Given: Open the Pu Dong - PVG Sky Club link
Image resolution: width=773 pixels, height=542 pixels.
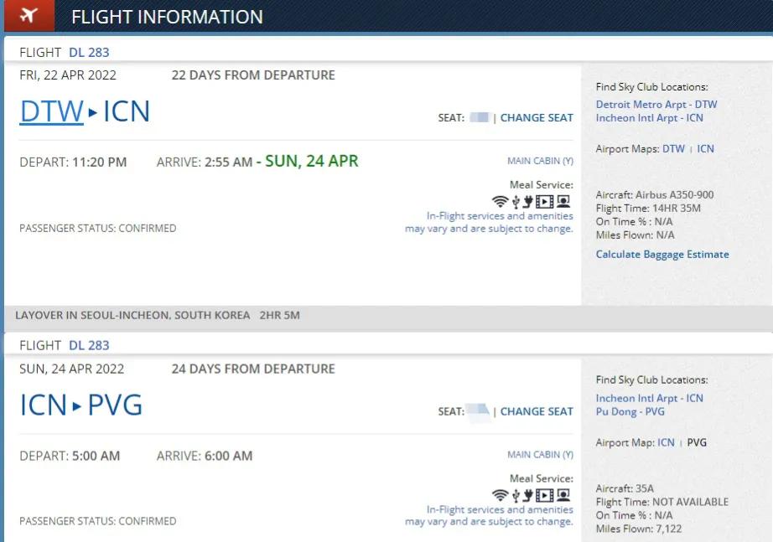Looking at the screenshot, I should 631,411.
